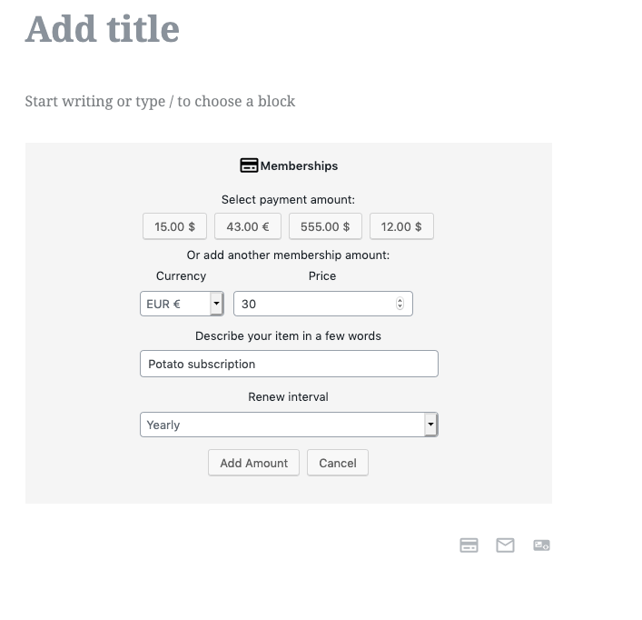The image size is (642, 620).
Task: Click the Currency label
Action: (181, 275)
